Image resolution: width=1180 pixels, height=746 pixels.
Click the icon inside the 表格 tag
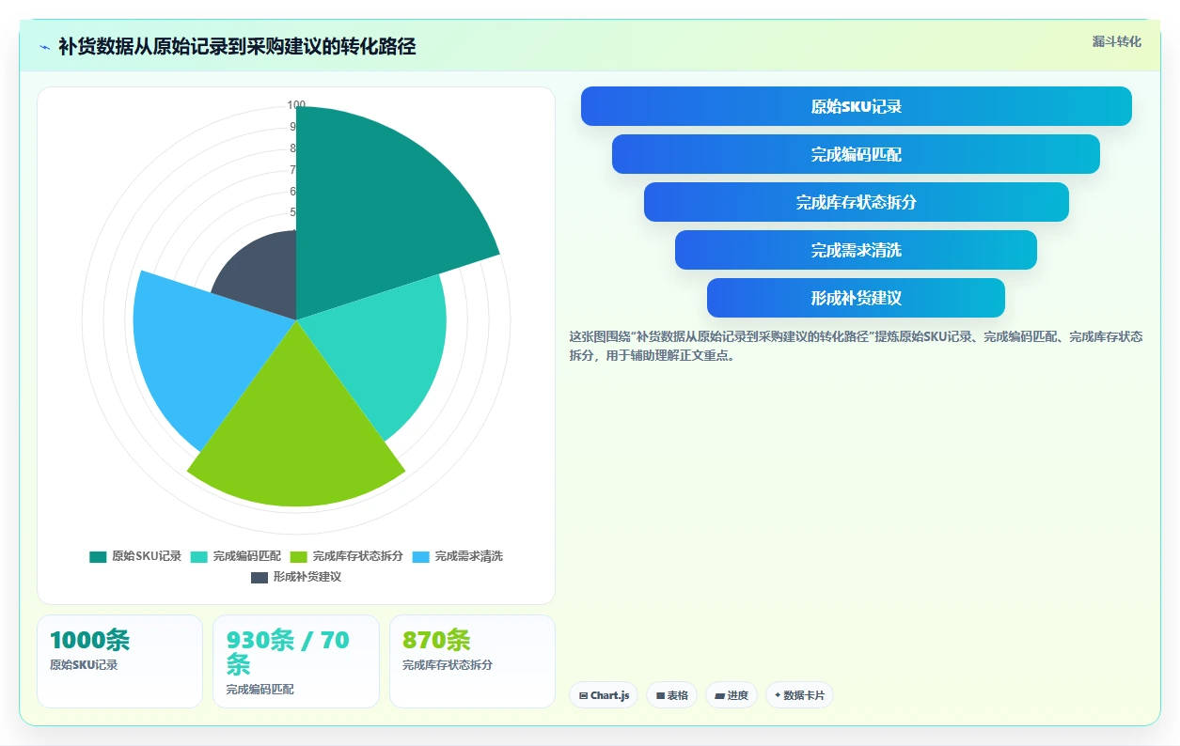tap(660, 696)
